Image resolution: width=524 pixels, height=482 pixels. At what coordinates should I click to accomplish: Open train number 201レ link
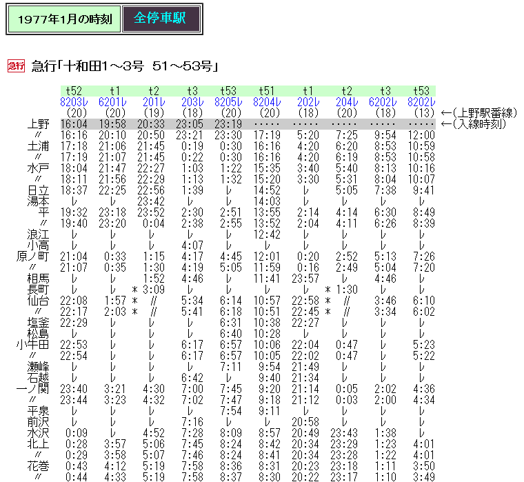point(154,102)
